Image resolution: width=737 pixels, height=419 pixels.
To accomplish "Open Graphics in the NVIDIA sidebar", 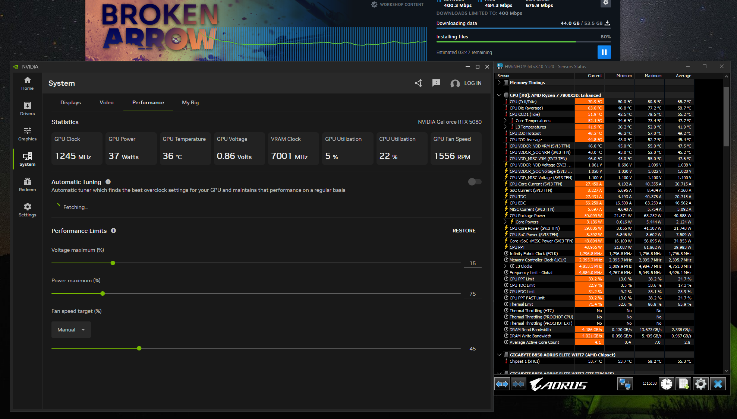I will (x=27, y=134).
